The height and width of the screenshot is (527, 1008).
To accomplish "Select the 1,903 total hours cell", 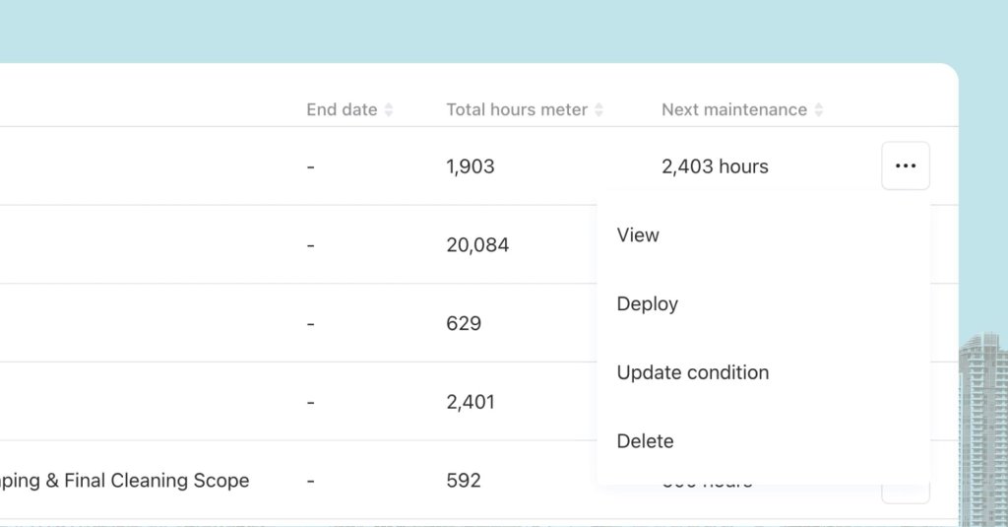I will [471, 167].
